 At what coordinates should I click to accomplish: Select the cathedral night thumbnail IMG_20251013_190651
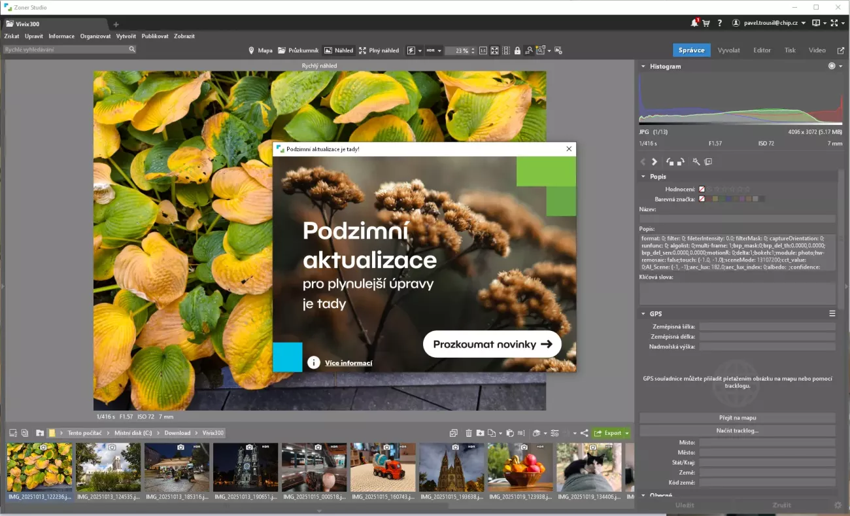point(245,468)
